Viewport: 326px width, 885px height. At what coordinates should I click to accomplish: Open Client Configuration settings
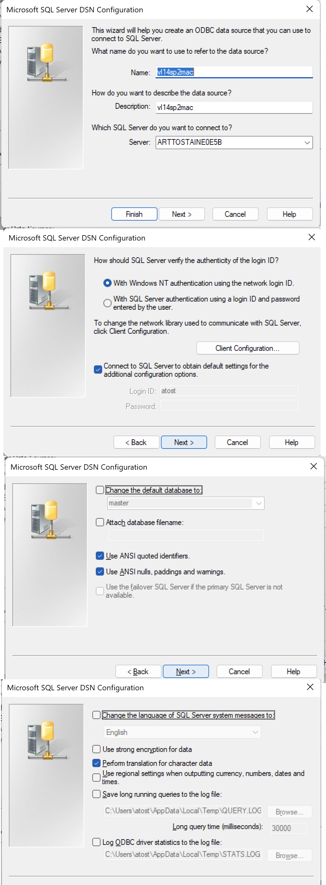click(x=248, y=348)
